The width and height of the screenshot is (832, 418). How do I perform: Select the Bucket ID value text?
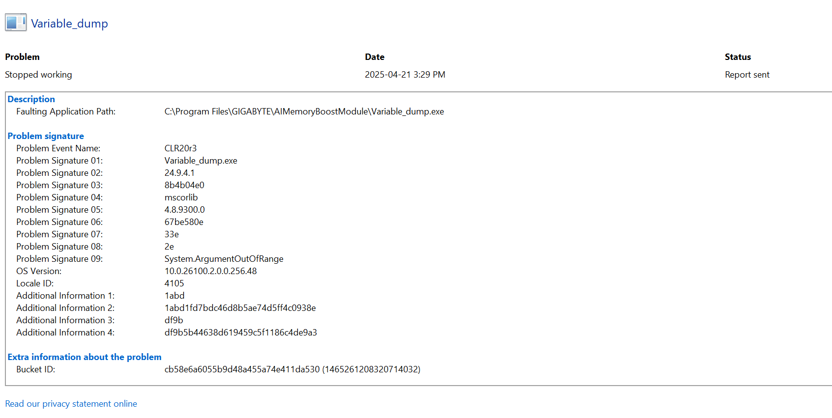pyautogui.click(x=292, y=369)
